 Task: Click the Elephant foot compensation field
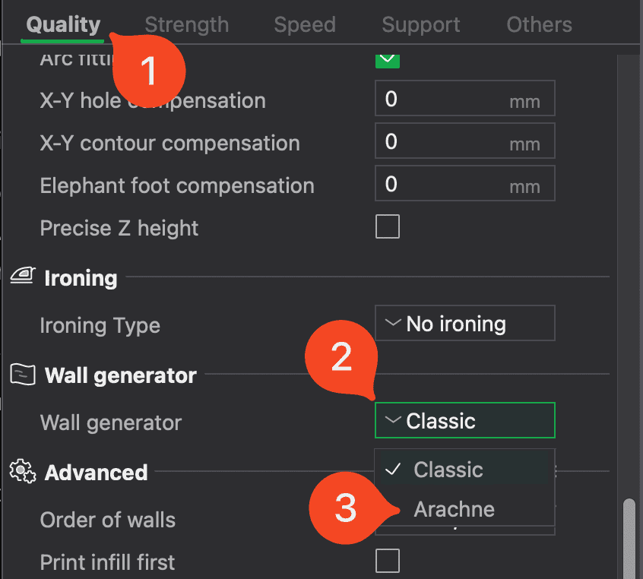point(464,185)
